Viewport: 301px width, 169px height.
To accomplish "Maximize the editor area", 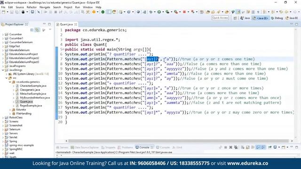I will point(297,24).
